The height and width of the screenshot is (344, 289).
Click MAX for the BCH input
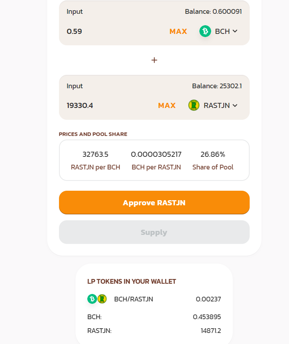[x=178, y=32]
